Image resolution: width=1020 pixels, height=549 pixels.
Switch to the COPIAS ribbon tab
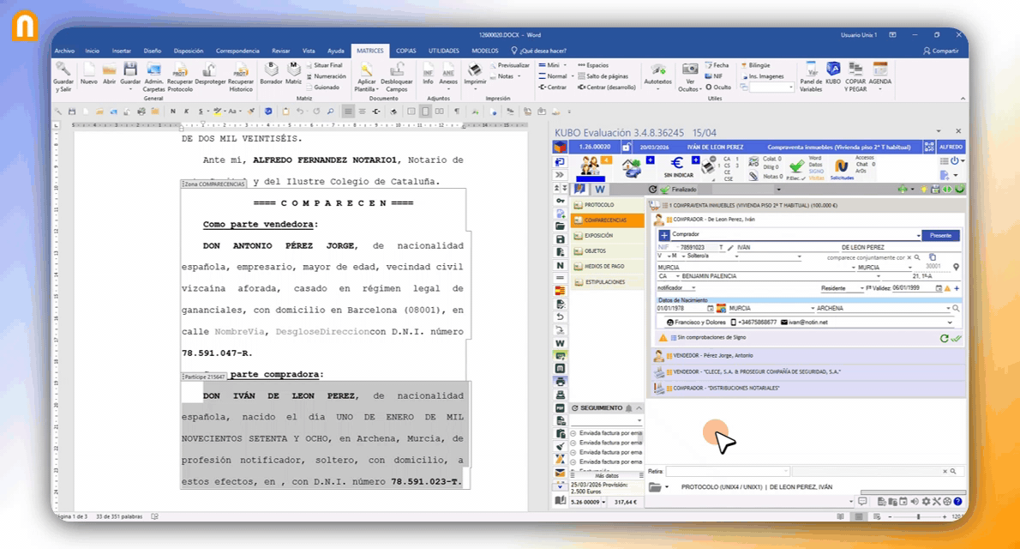pos(405,51)
